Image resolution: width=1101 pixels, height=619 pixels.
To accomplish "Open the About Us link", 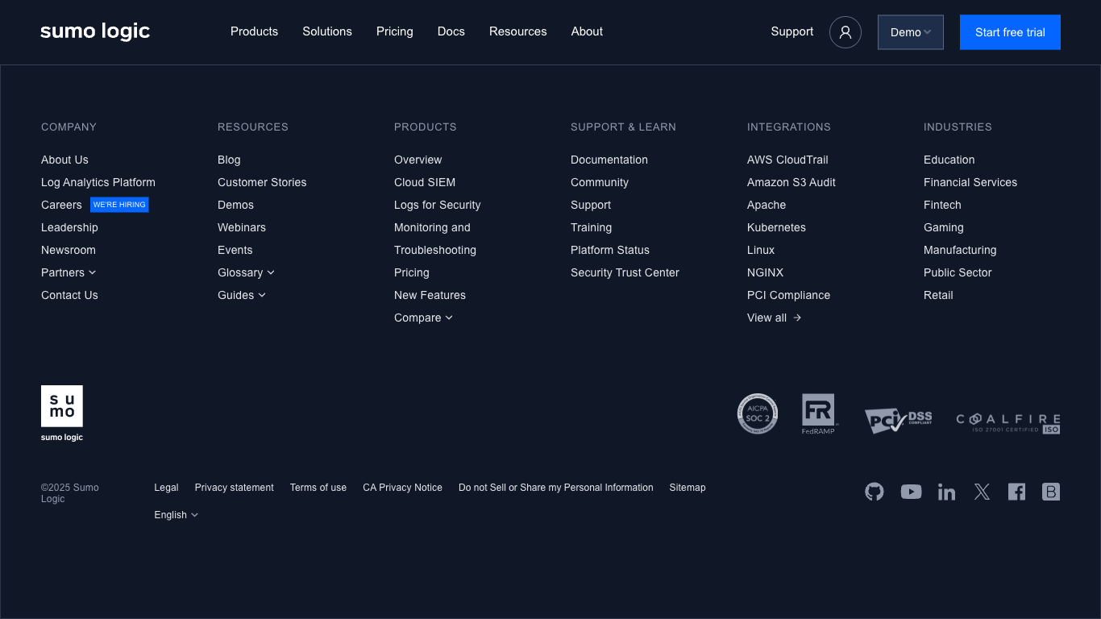I will point(64,160).
